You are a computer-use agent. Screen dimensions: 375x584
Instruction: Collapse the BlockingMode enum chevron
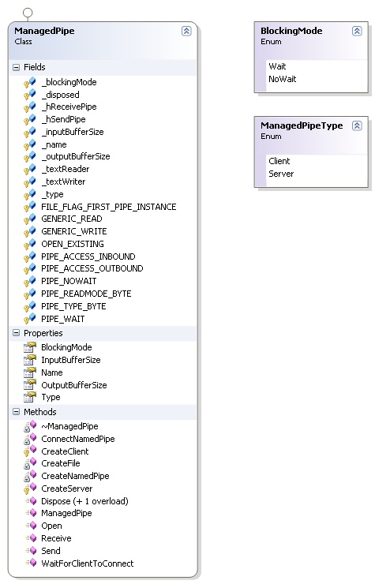pos(357,31)
